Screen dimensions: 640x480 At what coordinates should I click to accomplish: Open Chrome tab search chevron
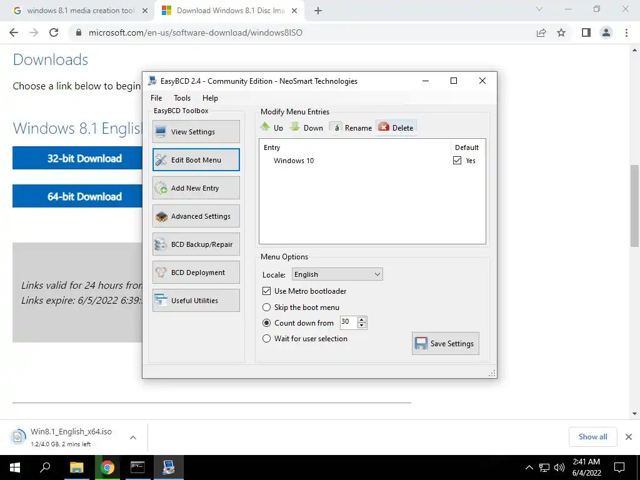(539, 9)
